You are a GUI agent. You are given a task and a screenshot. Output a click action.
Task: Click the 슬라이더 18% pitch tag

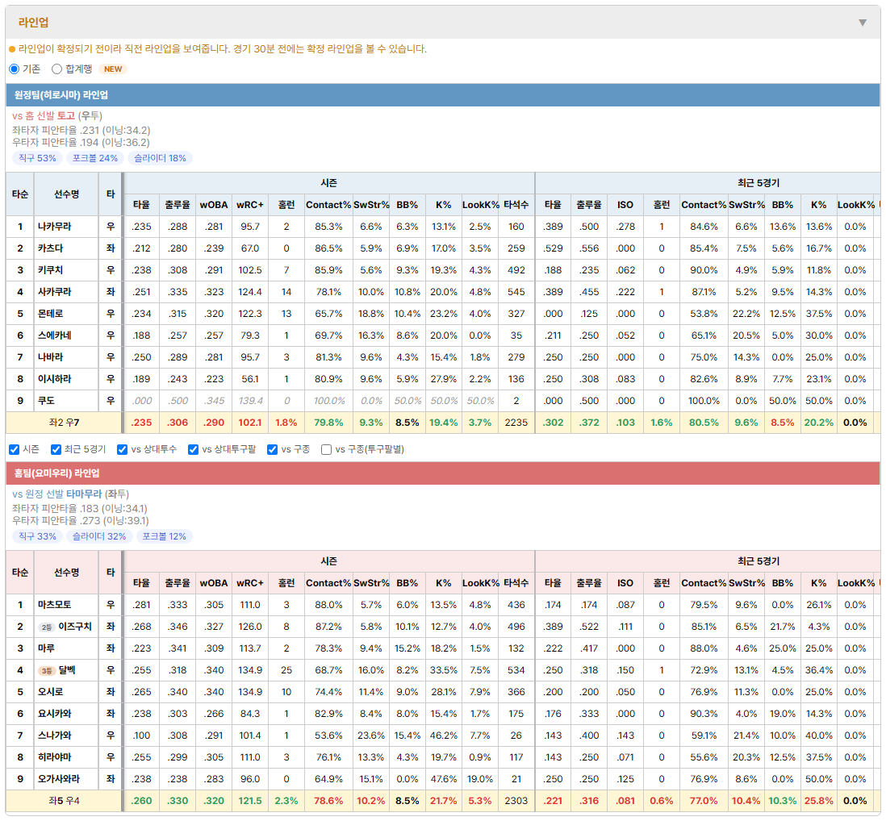160,158
